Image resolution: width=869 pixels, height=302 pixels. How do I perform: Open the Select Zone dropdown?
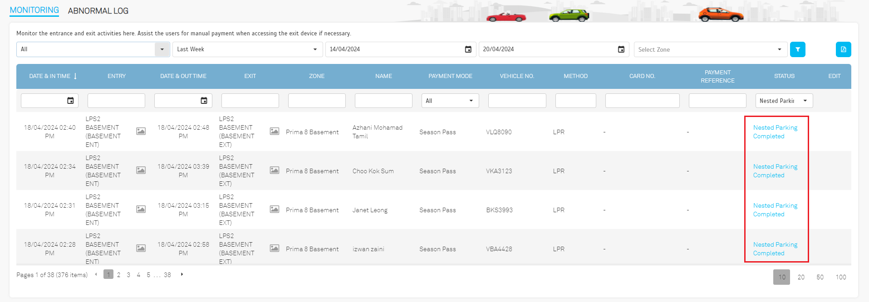click(779, 49)
